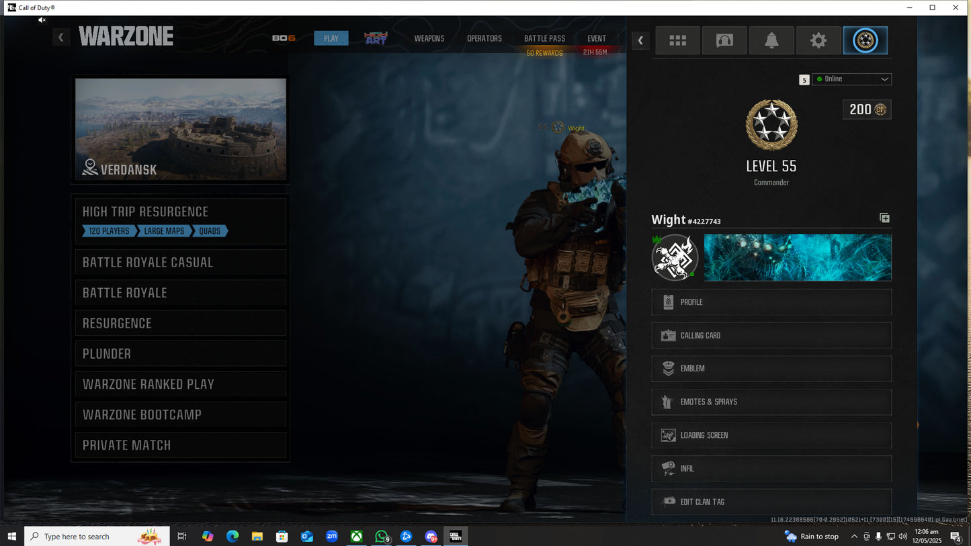Select the player rank profile icon

coord(865,40)
